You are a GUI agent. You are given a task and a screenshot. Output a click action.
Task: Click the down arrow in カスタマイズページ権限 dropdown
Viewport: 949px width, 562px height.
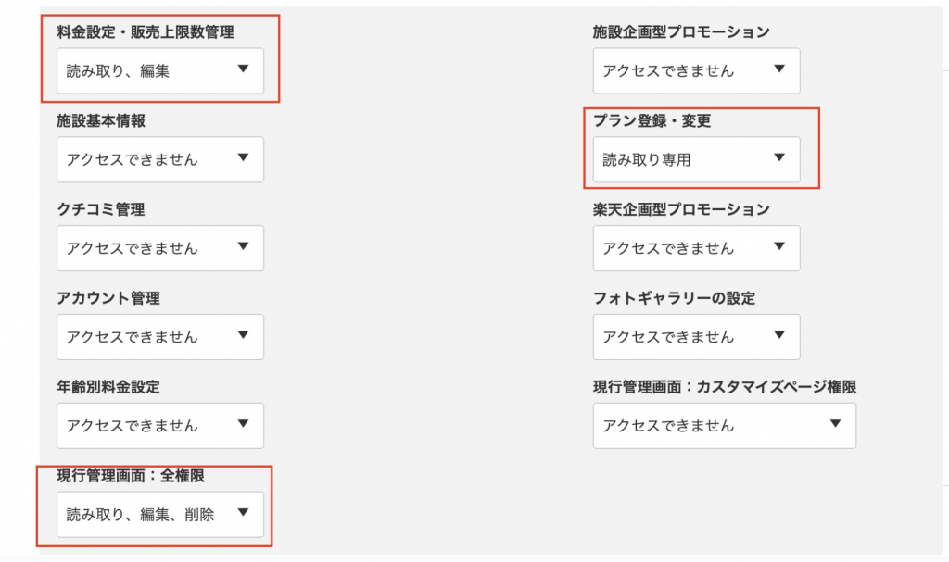pos(835,425)
